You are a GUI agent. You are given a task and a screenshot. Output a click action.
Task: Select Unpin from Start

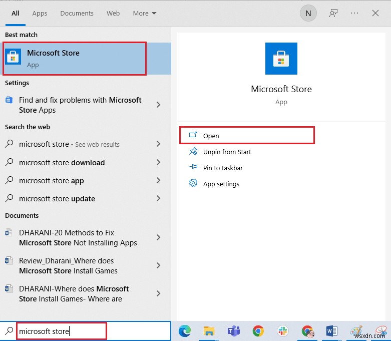(x=227, y=152)
